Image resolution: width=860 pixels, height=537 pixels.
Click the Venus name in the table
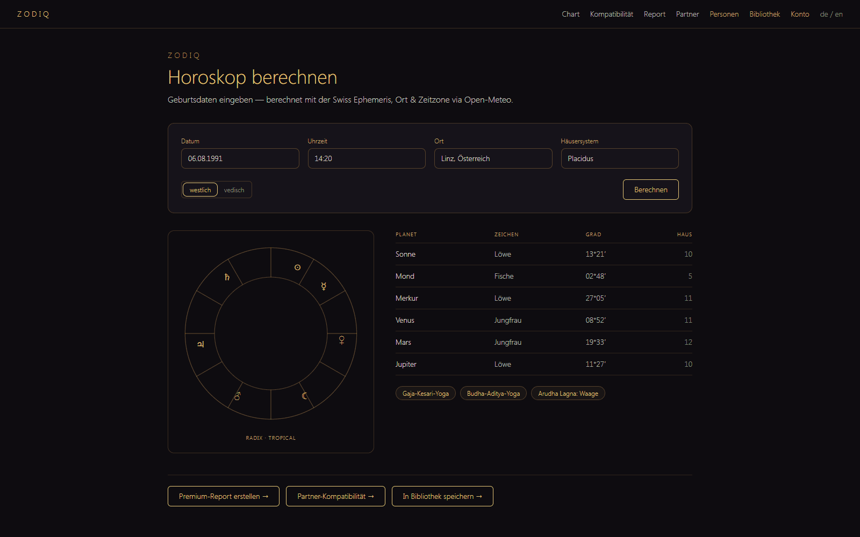[x=405, y=320]
